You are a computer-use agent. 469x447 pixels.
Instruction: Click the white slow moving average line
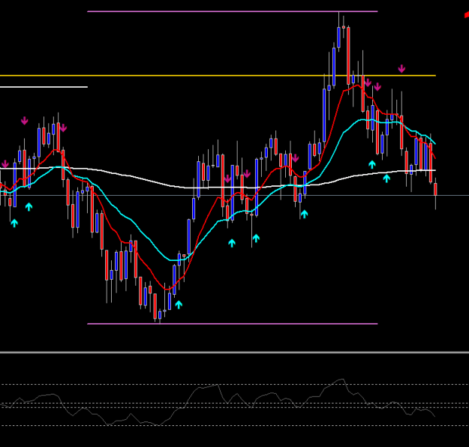pyautogui.click(x=218, y=187)
